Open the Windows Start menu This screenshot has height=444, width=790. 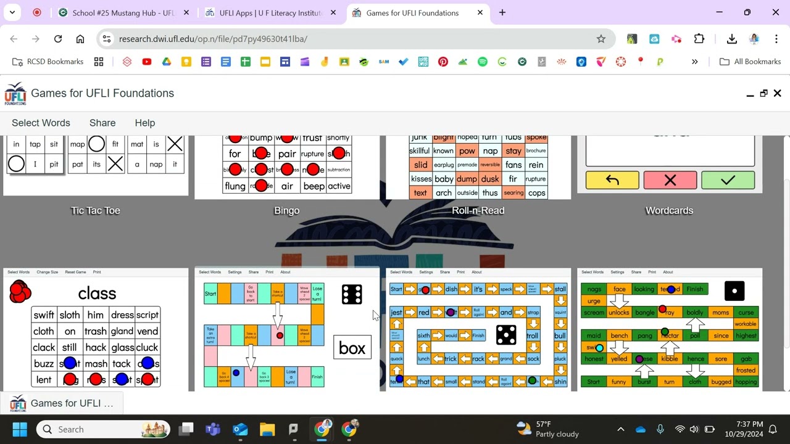click(20, 429)
